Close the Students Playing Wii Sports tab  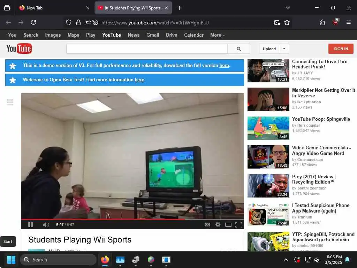pyautogui.click(x=166, y=8)
